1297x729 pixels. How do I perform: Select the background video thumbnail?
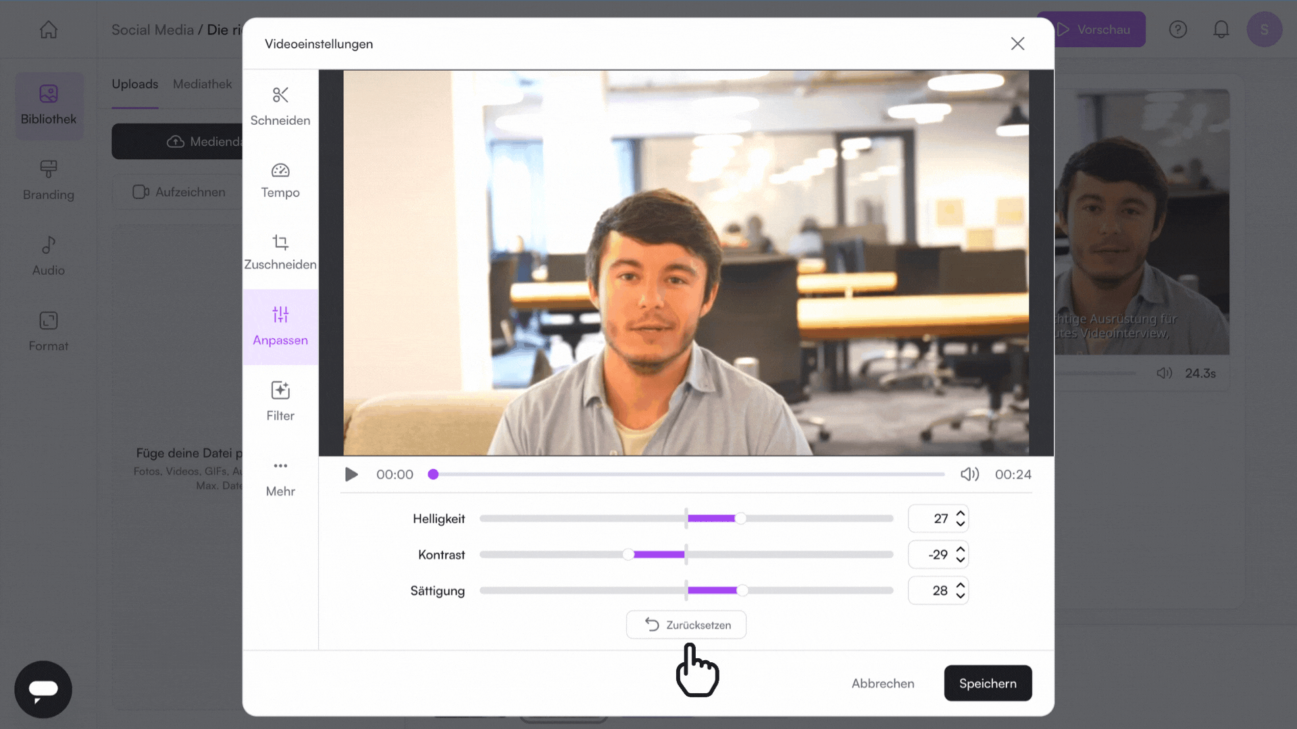(1142, 221)
